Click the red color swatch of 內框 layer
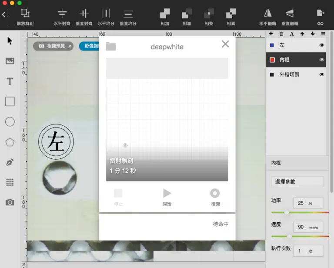 point(272,60)
